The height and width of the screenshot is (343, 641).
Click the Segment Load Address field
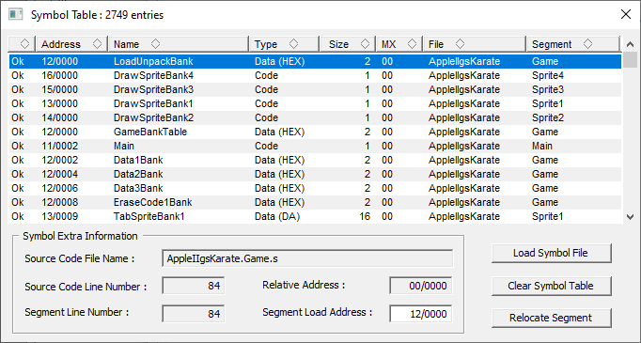pos(421,314)
